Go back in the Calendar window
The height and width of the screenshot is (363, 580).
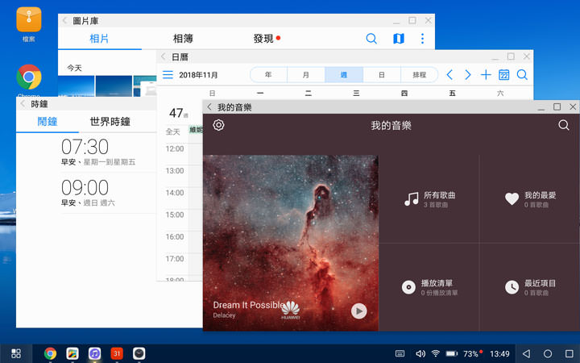(163, 56)
